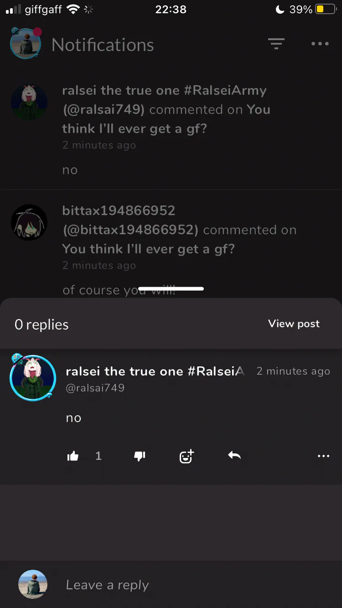Tap the @ralsai749 handle in the comment
342x608 pixels.
click(x=95, y=388)
